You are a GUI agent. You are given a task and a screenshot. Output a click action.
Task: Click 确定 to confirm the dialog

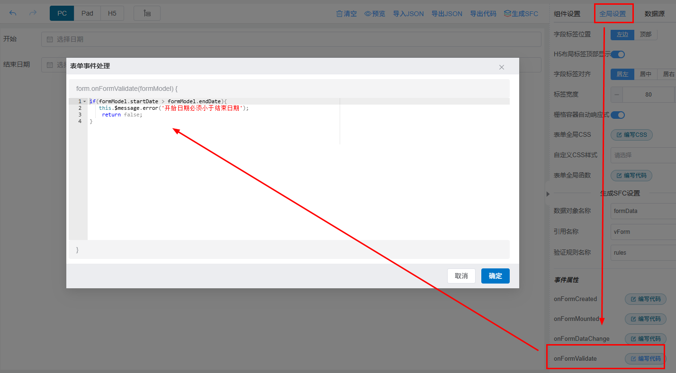click(496, 276)
